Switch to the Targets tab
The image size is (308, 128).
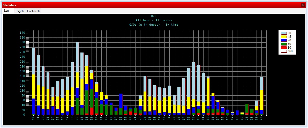[19, 11]
